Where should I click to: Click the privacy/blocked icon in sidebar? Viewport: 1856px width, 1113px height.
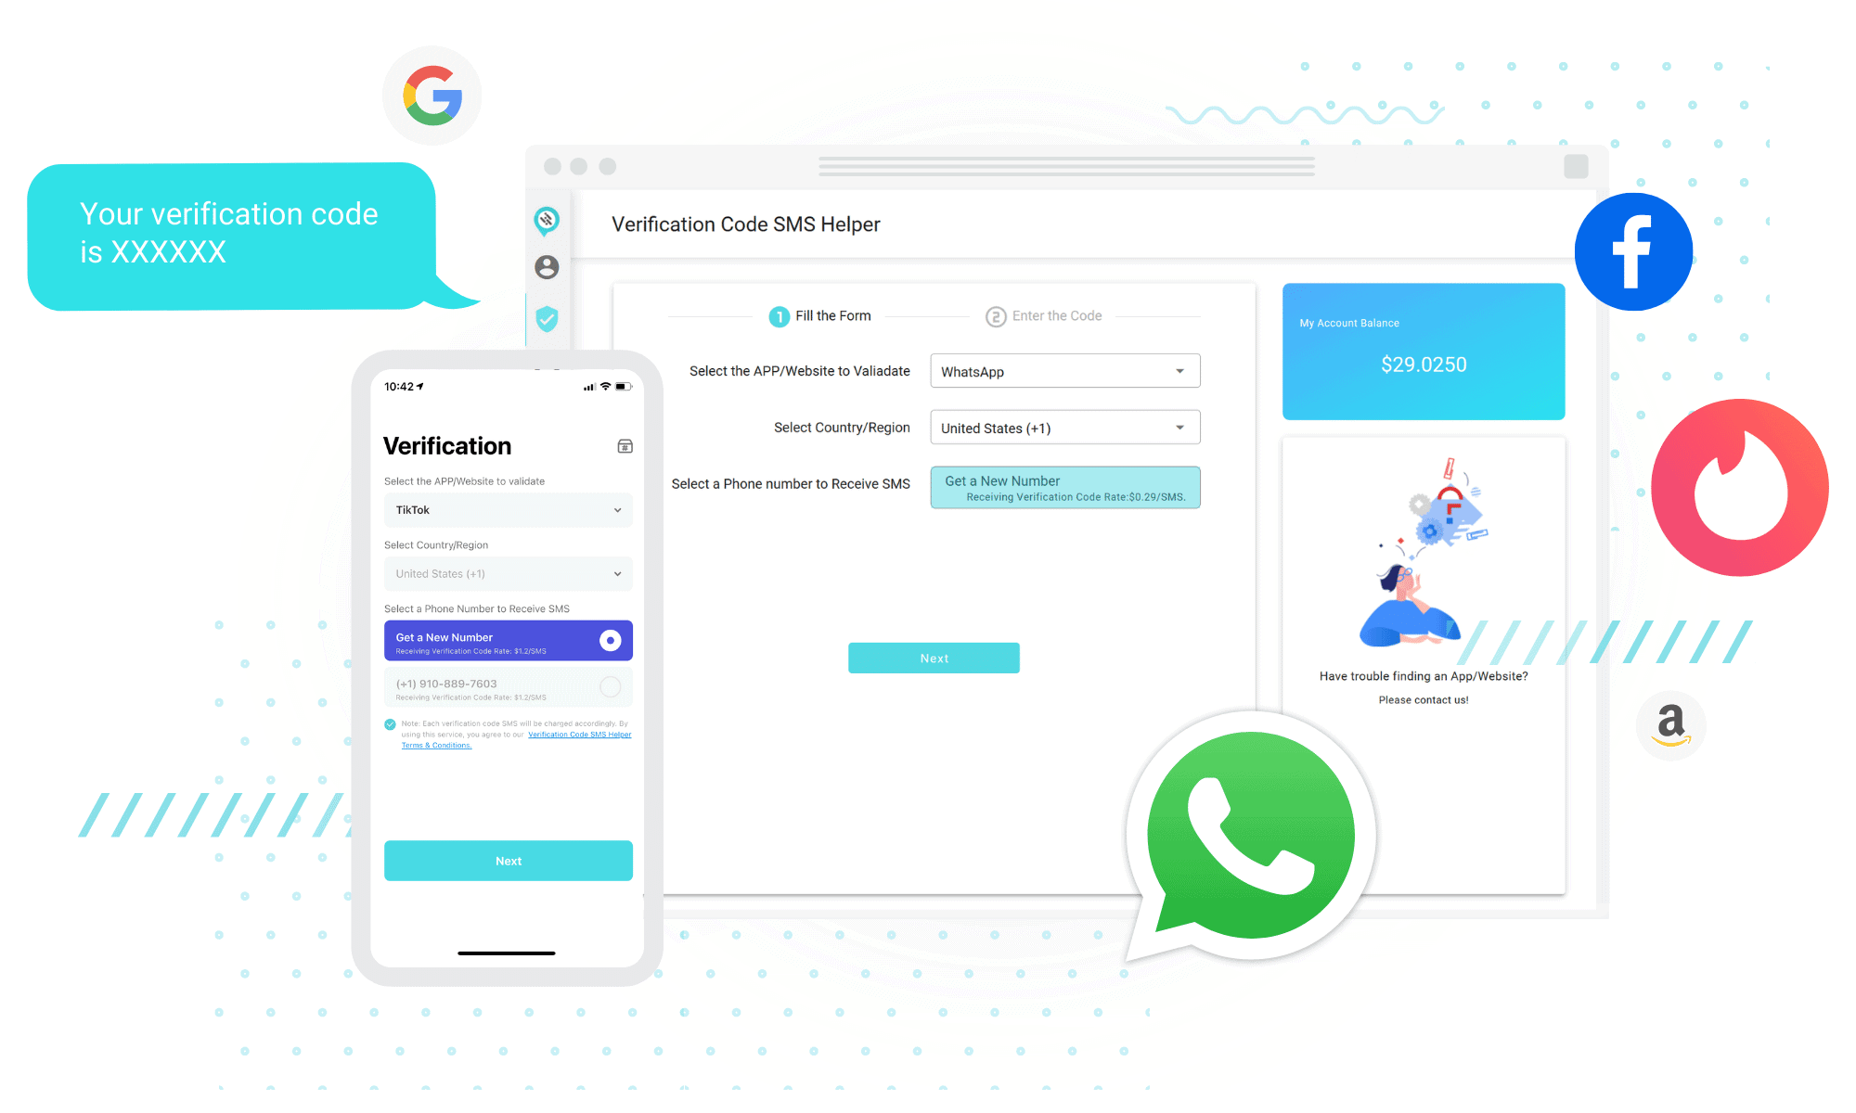(545, 220)
